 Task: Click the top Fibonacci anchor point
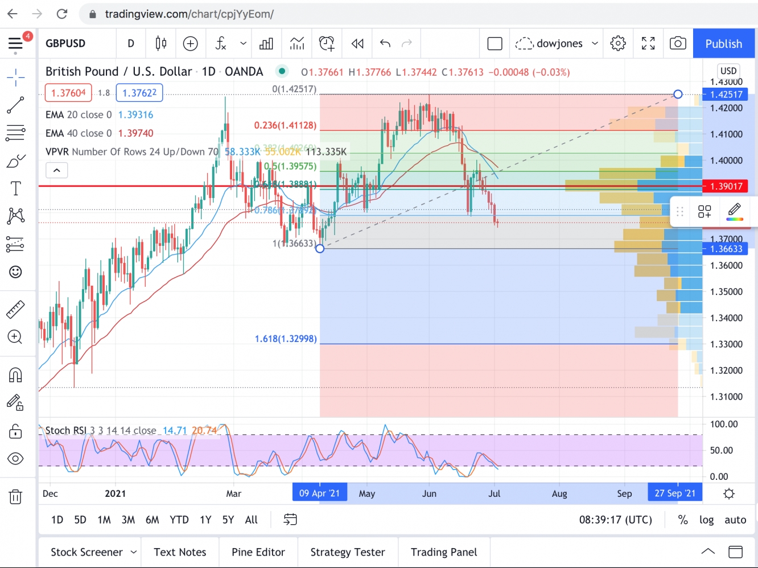678,94
